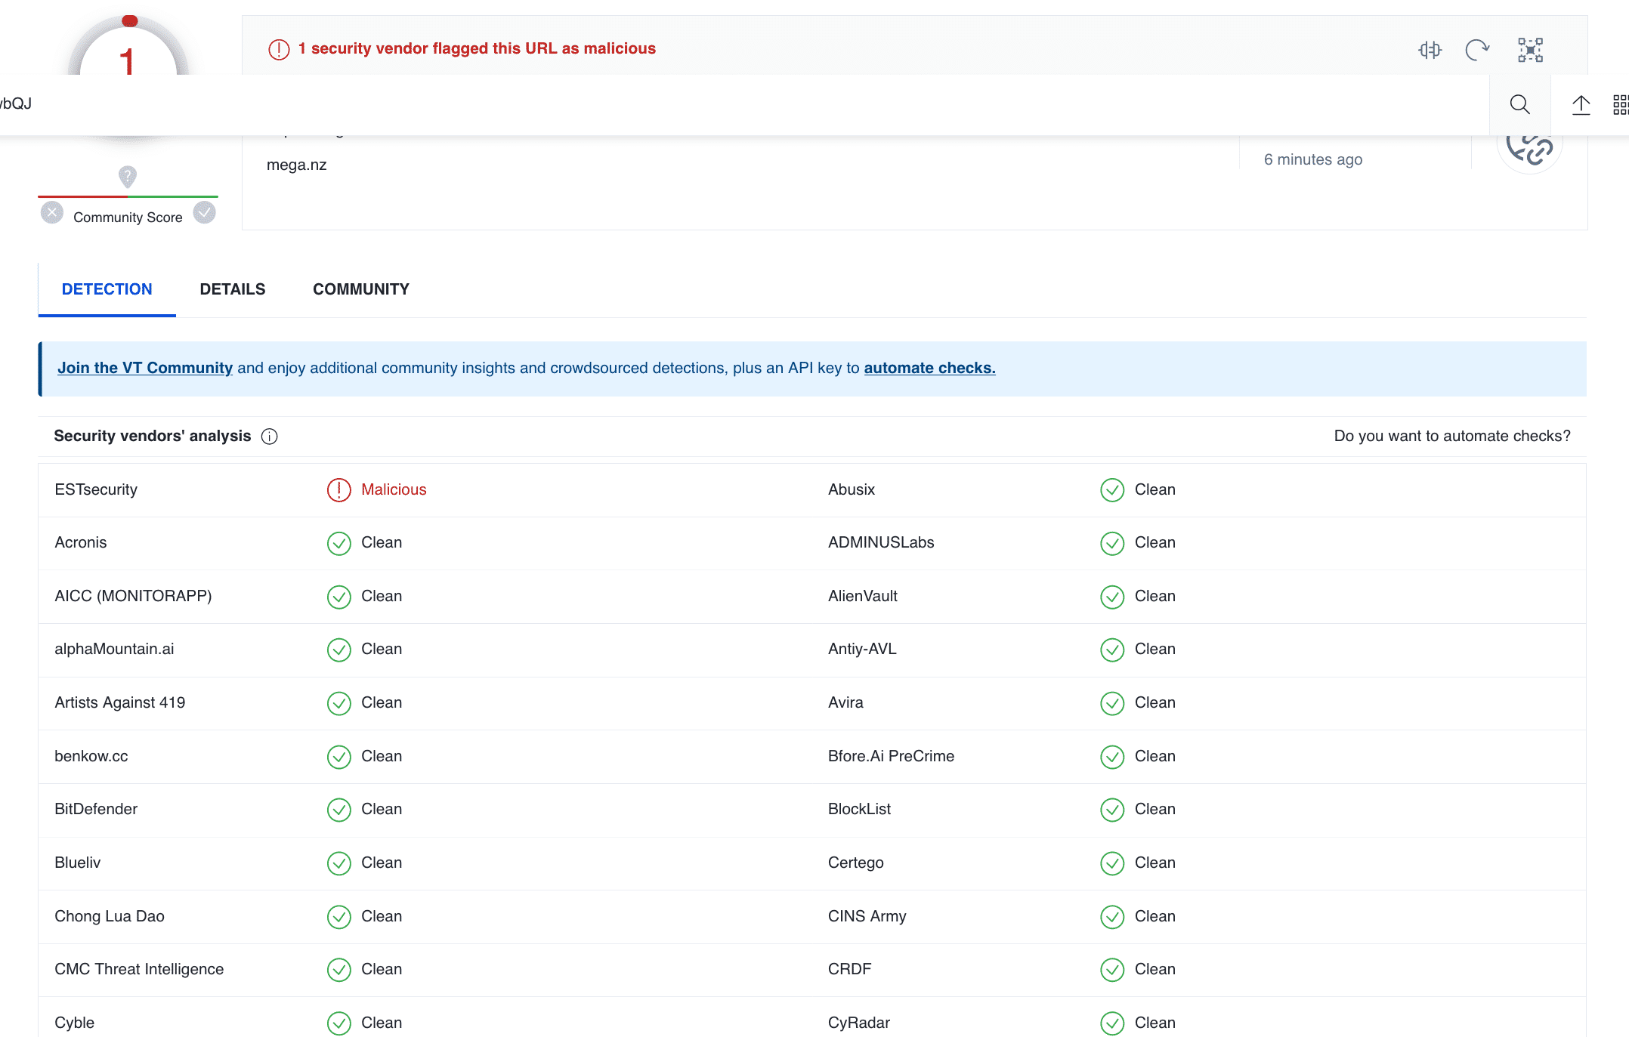Click Do you want to automate checks?
1629x1037 pixels.
pyautogui.click(x=1452, y=436)
